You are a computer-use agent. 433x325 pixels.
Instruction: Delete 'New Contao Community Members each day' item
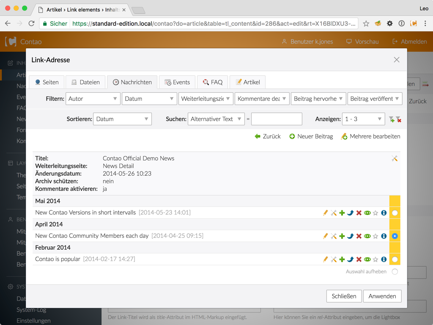pyautogui.click(x=359, y=236)
